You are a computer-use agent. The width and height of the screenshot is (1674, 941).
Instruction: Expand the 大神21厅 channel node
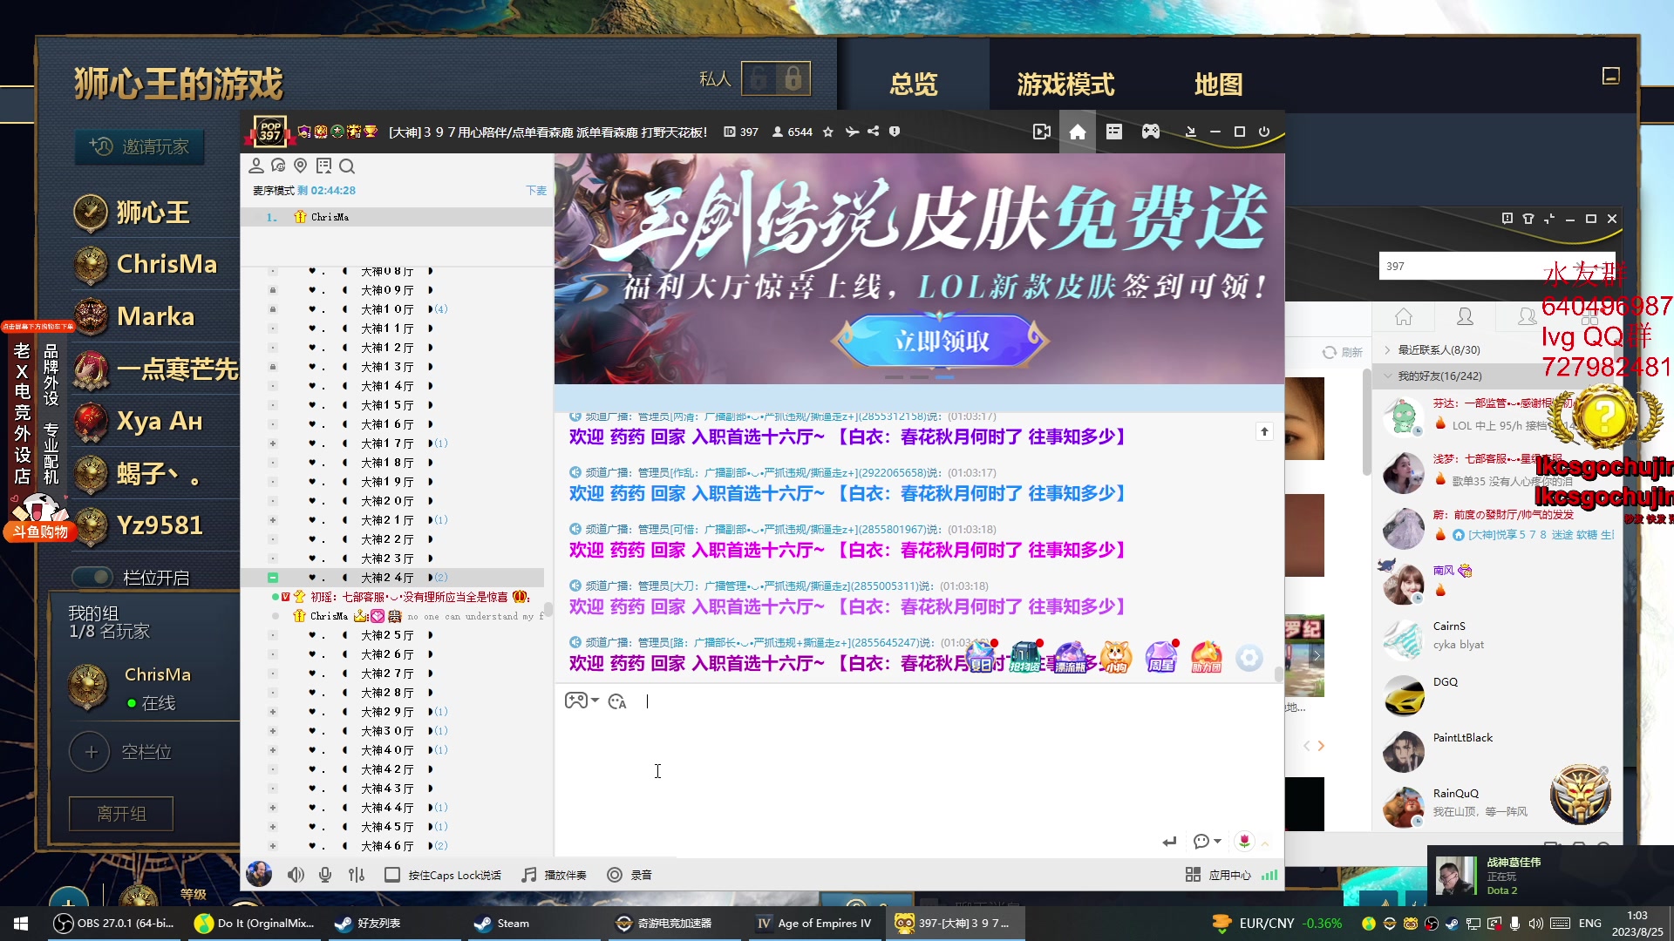point(273,520)
